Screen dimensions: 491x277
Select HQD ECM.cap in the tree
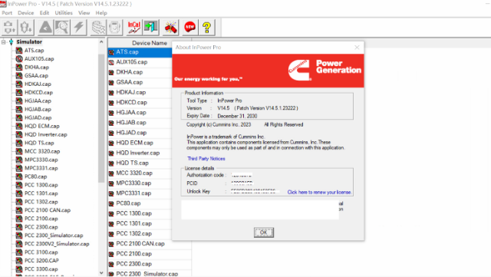[42, 127]
